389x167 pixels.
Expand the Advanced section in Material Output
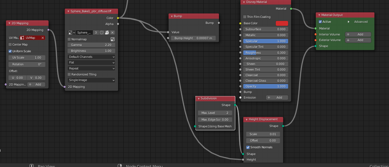pyautogui.click(x=349, y=22)
